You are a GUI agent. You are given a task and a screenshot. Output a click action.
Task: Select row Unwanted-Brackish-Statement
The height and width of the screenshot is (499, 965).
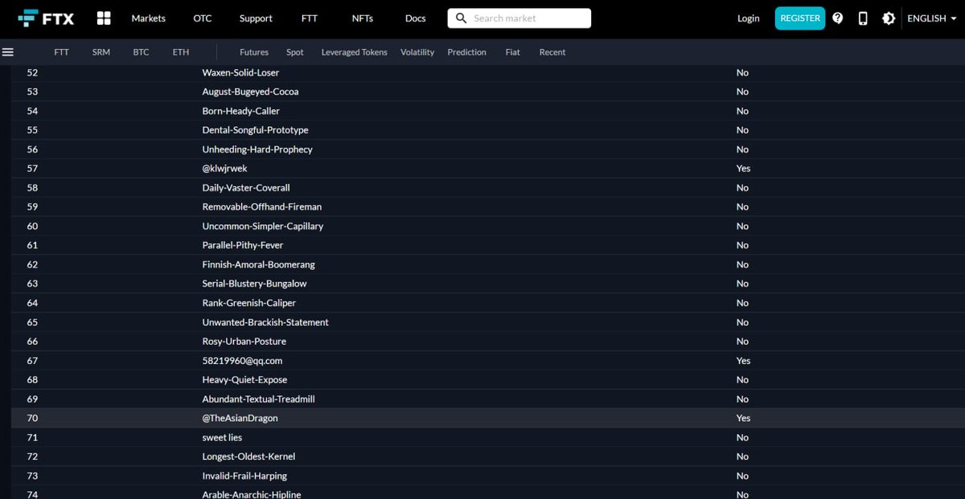click(488, 322)
